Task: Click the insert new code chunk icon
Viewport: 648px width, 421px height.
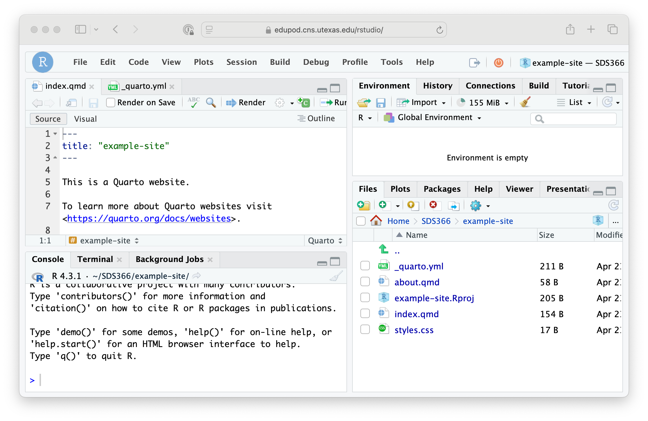Action: click(x=304, y=102)
